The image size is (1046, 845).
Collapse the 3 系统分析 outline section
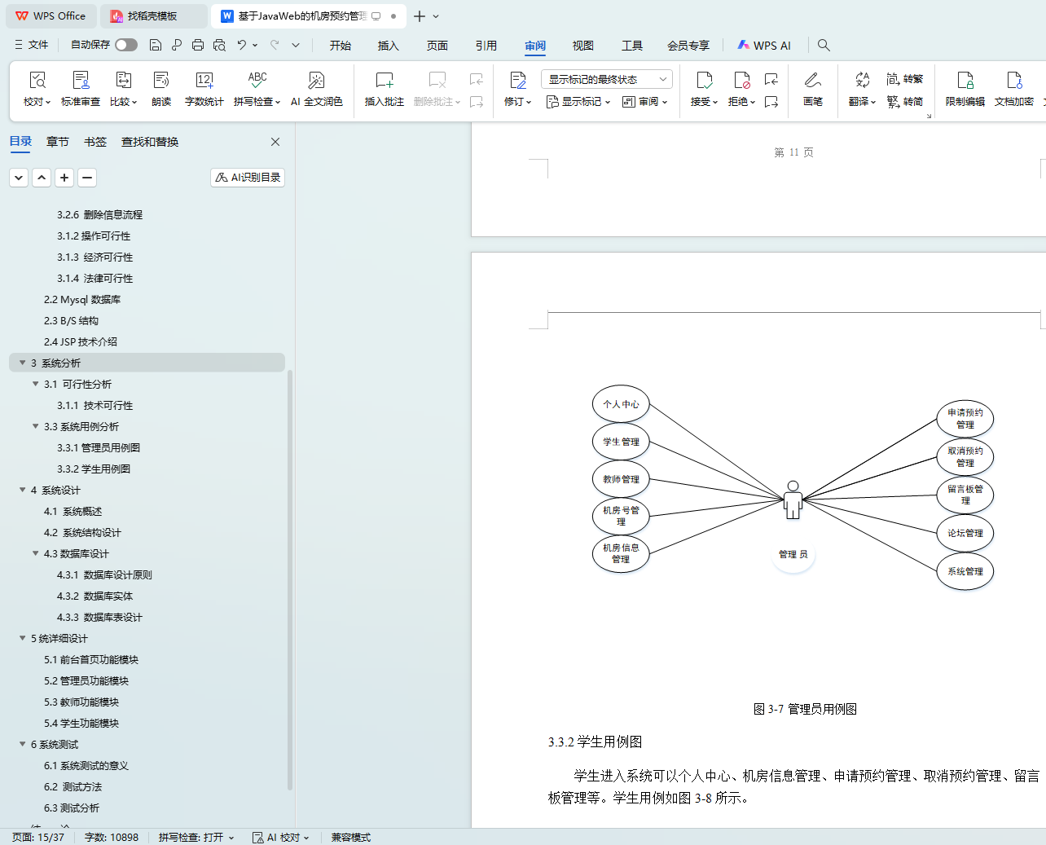(x=23, y=363)
